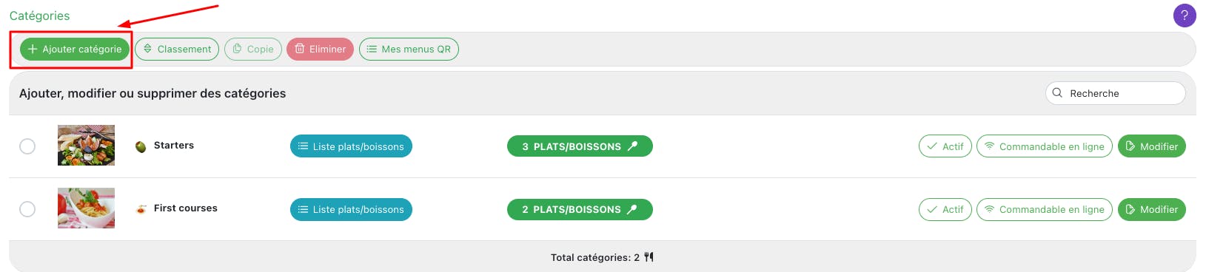The height and width of the screenshot is (272, 1206).
Task: Open the Starters 3 PLATS/BOISSONS badge
Action: (x=580, y=146)
